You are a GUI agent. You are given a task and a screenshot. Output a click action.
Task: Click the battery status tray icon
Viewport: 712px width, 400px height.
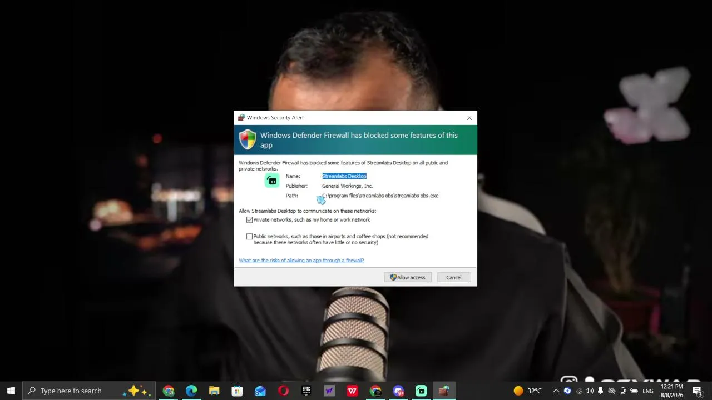pyautogui.click(x=634, y=391)
